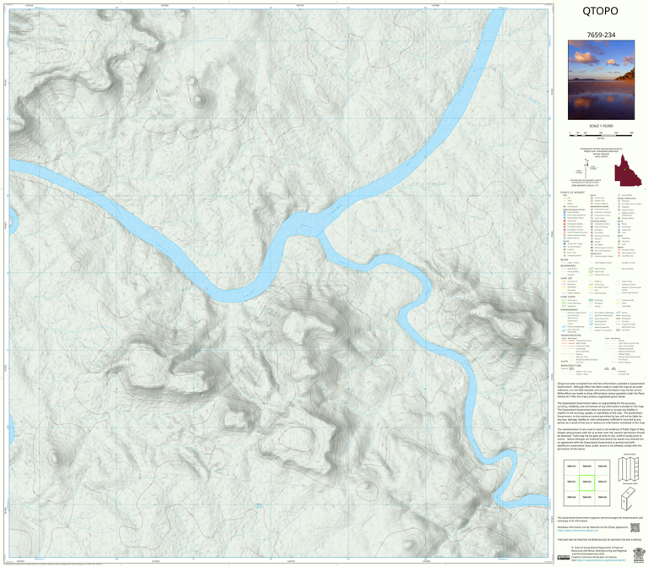Click the Creative Commons license badge
The image size is (649, 567).
click(x=564, y=558)
